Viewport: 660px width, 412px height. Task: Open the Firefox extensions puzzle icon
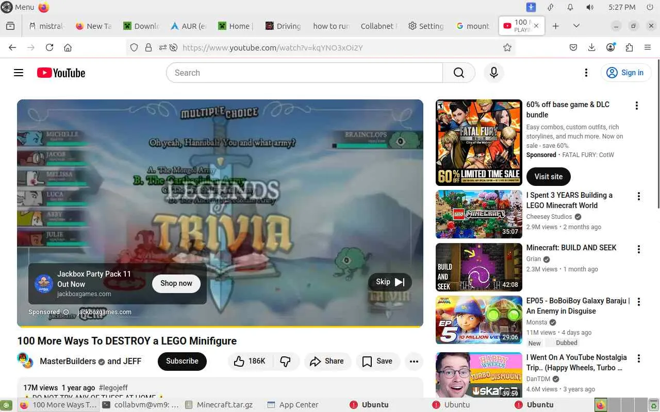[629, 47]
